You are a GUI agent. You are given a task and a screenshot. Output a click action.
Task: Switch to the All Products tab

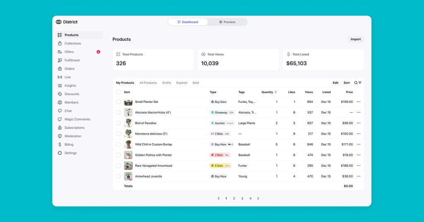(x=148, y=83)
